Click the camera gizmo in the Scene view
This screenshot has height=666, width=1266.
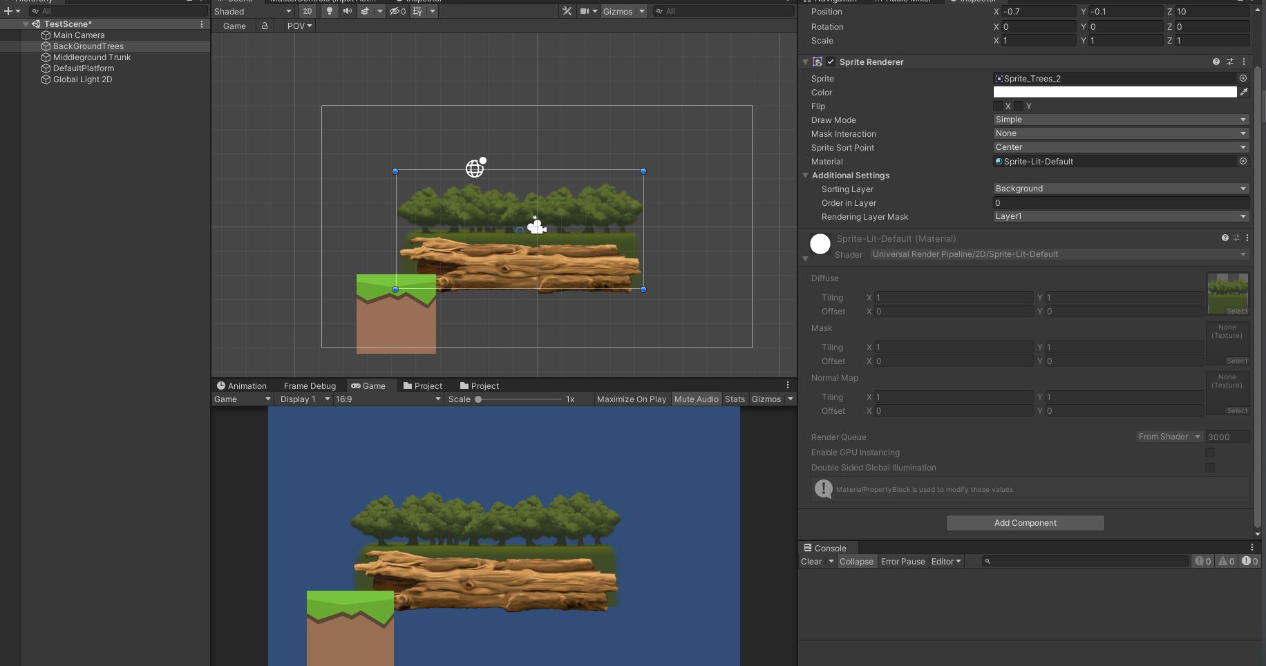537,225
